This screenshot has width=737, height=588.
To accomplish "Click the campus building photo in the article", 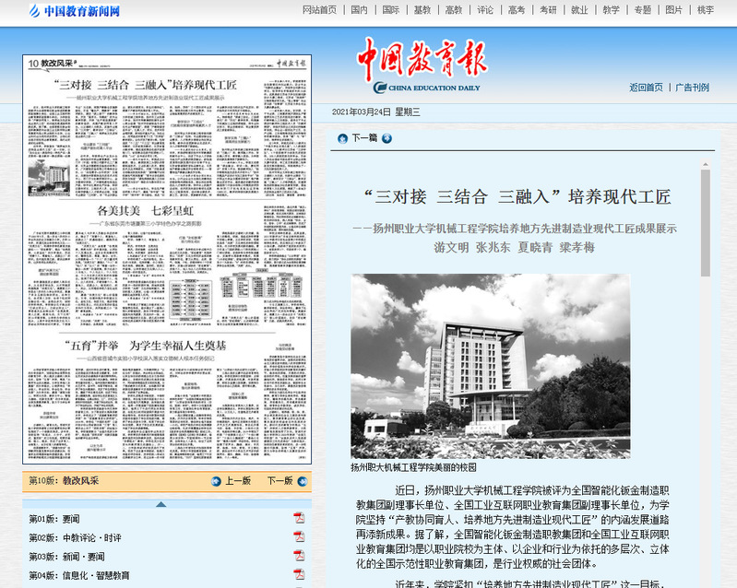I will [x=490, y=366].
